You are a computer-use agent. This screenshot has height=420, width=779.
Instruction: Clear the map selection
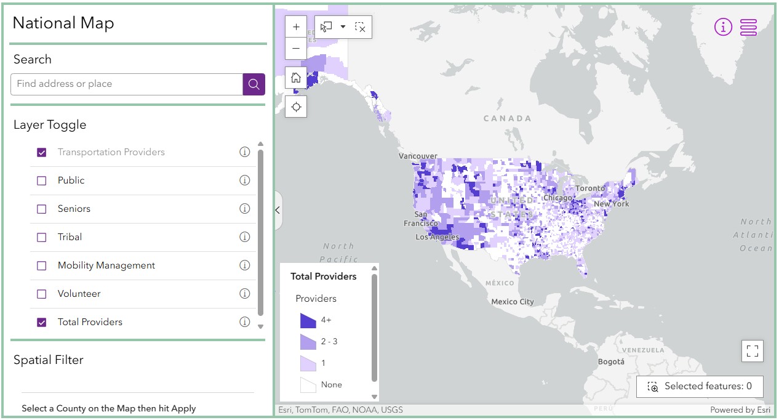[361, 27]
